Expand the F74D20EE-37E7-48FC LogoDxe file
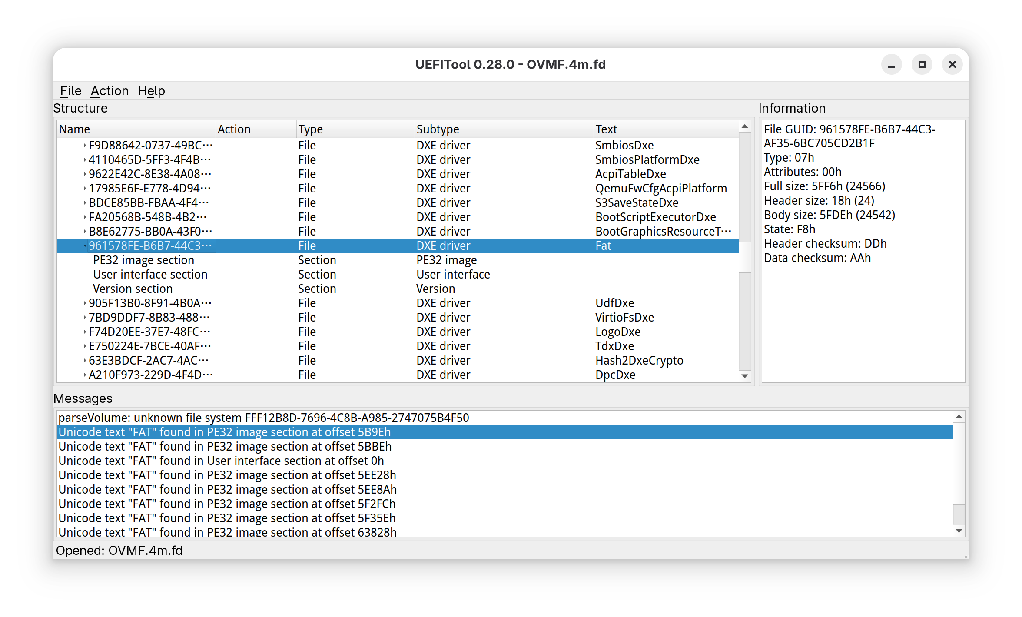The height and width of the screenshot is (617, 1022). tap(85, 332)
